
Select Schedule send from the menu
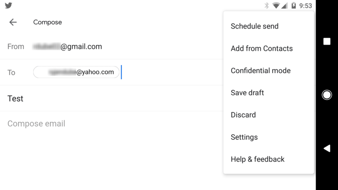pos(254,26)
